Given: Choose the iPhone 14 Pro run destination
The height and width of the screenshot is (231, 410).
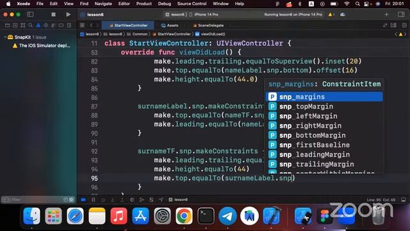Looking at the screenshot, I should click(204, 14).
